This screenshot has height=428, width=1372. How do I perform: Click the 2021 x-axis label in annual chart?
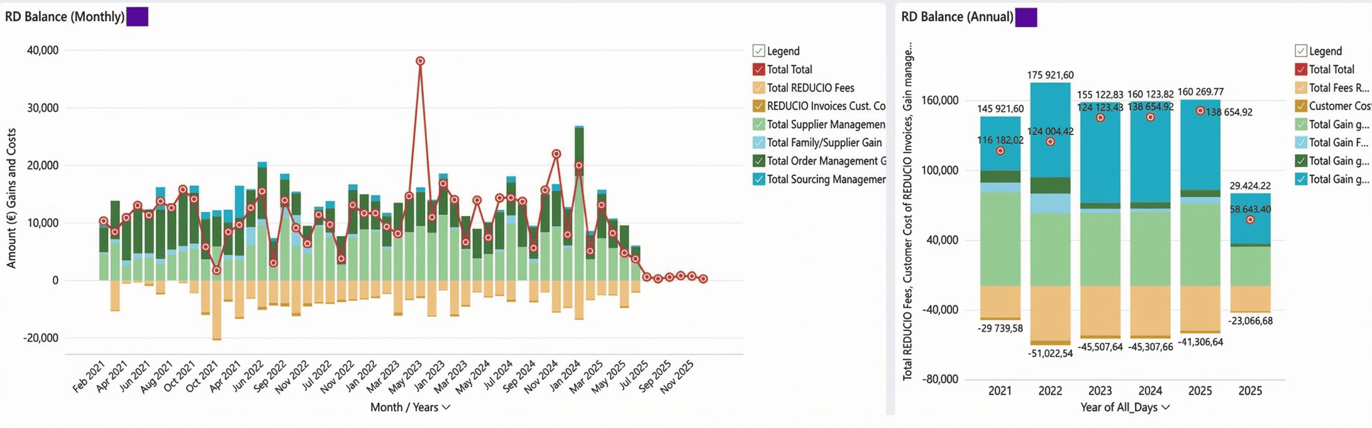tap(1000, 391)
